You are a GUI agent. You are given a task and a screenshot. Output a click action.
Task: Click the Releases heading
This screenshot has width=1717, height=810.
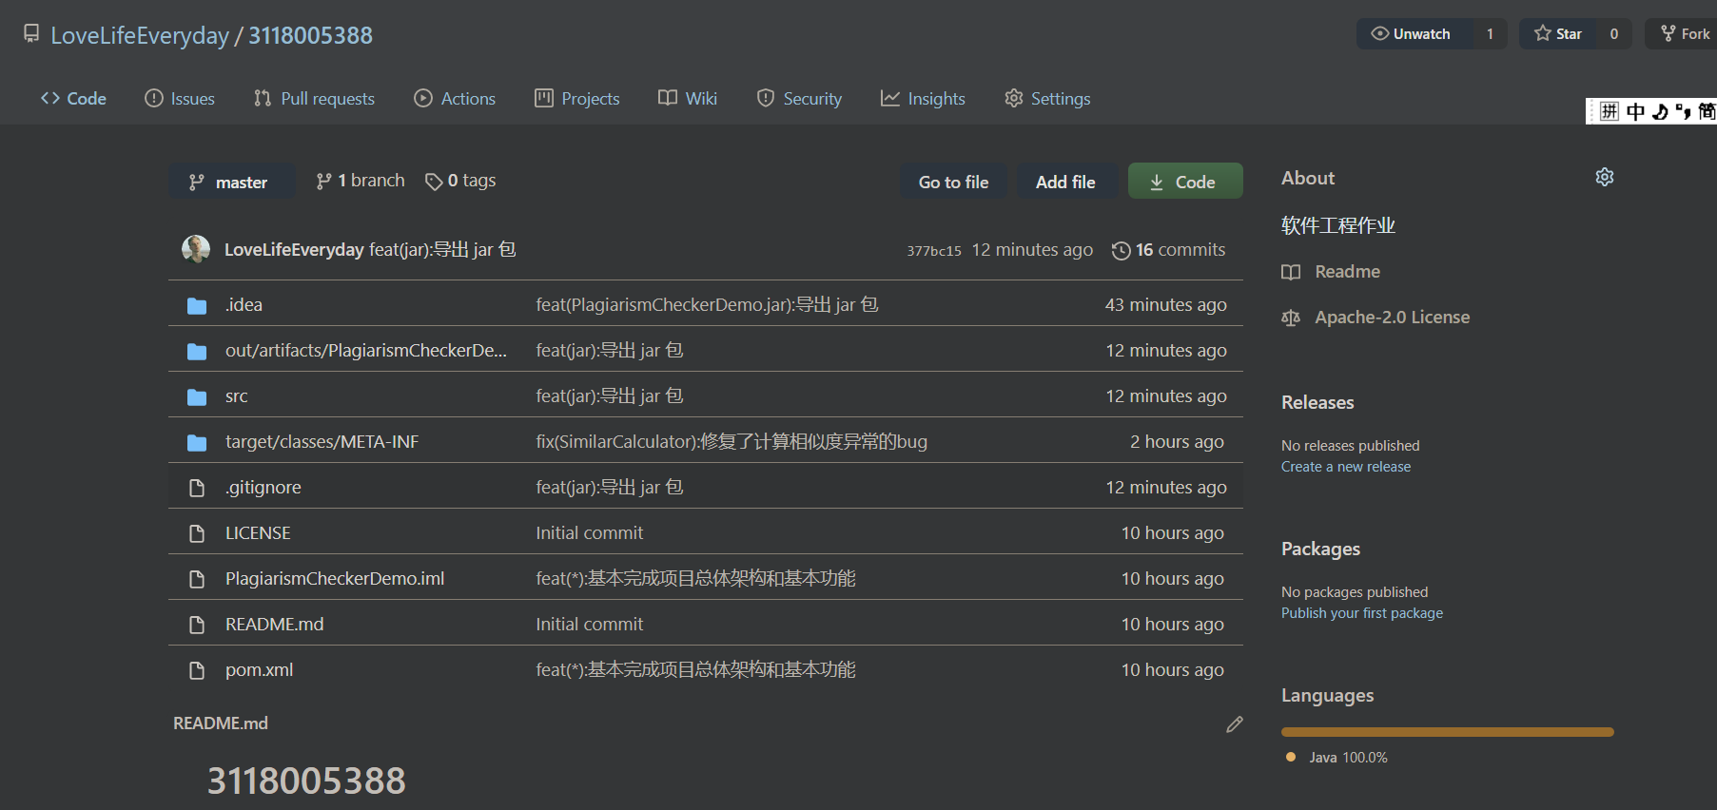tap(1317, 402)
